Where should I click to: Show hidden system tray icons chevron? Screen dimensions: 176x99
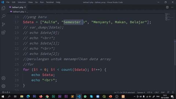134,97
